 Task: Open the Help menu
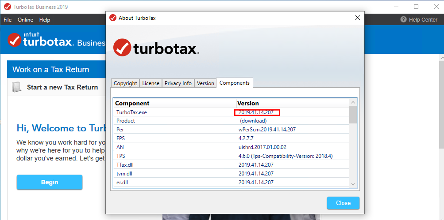click(x=45, y=20)
